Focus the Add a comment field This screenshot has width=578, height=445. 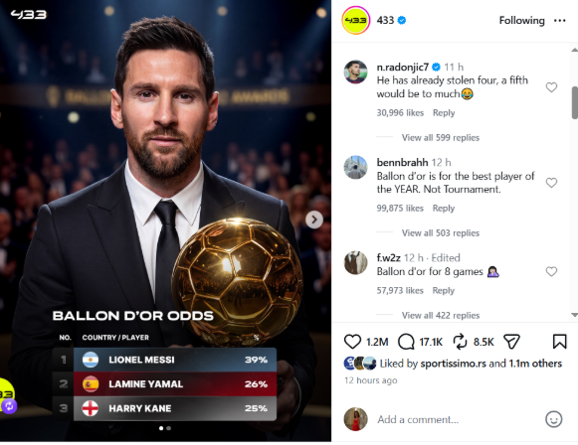(457, 419)
